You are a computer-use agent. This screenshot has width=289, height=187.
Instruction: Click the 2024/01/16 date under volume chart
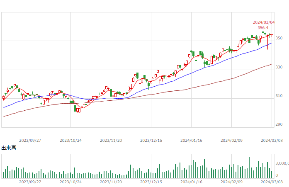point(191,182)
